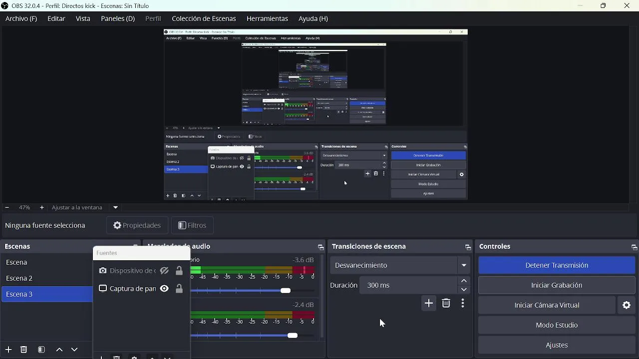Increase the transition duration with the up arrow

point(464,281)
